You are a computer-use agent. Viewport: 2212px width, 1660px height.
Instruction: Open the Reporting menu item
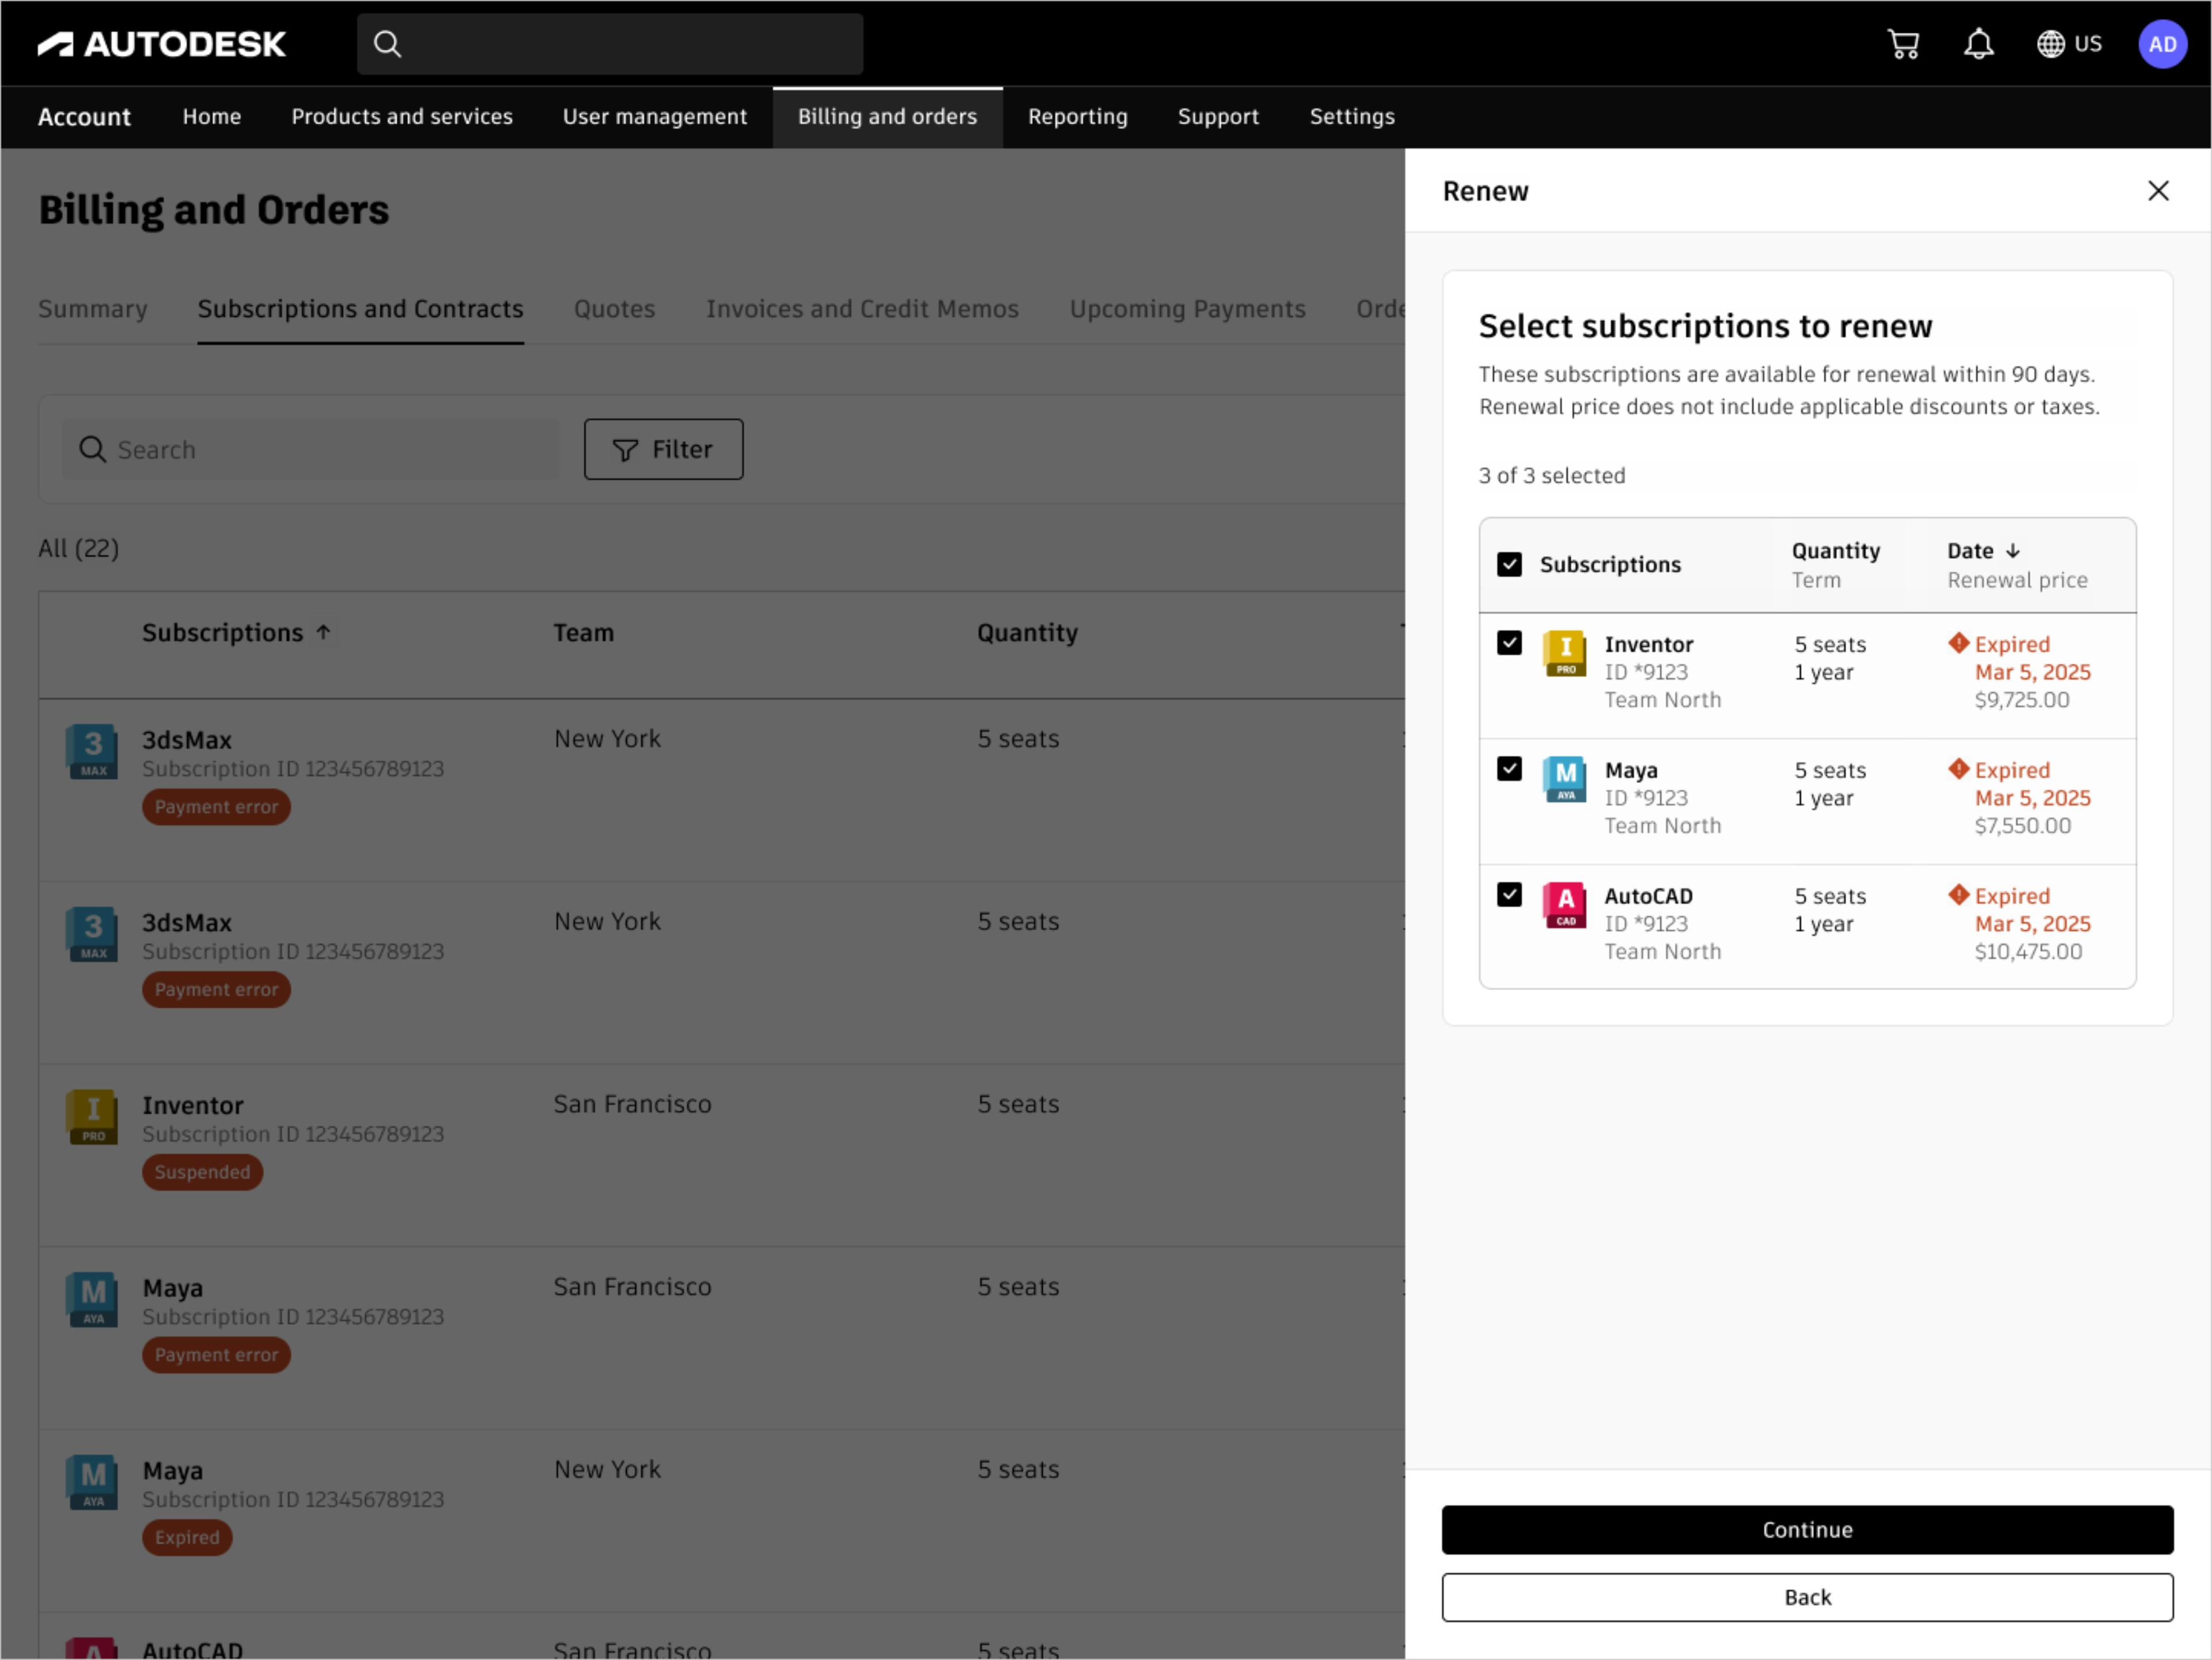tap(1077, 117)
